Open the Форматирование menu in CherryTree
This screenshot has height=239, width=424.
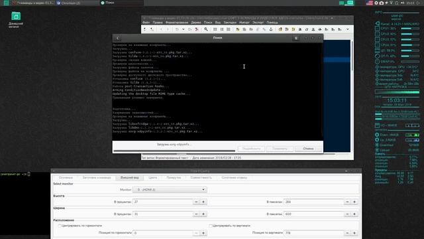(177, 23)
